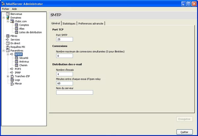Click the Alias grid icon
Image resolution: width=198 pixels, height=136 pixels.
[x=16, y=28]
